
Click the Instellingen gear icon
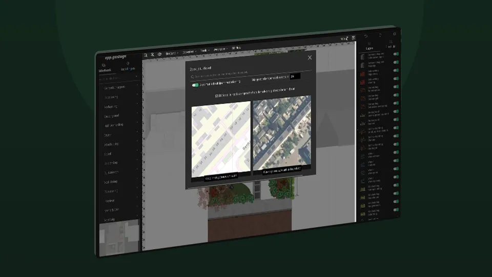[128, 64]
